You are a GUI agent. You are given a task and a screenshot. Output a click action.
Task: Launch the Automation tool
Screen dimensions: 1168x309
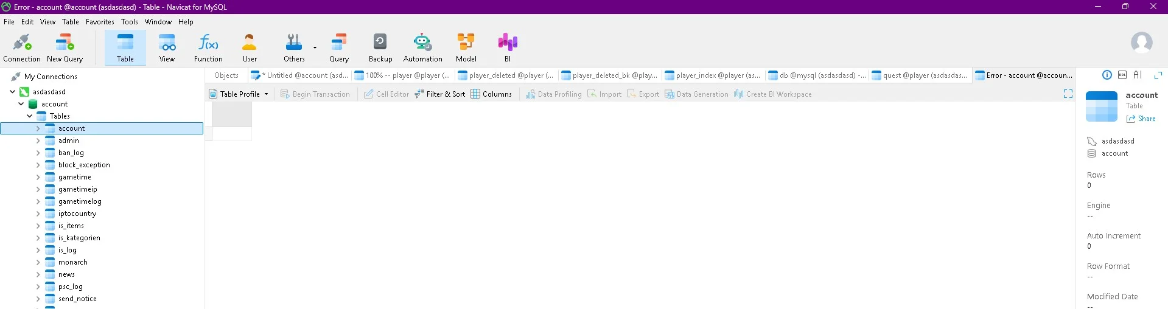pyautogui.click(x=422, y=48)
